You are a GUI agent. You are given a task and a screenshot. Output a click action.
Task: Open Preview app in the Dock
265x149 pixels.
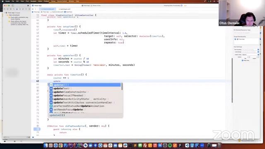[125, 145]
